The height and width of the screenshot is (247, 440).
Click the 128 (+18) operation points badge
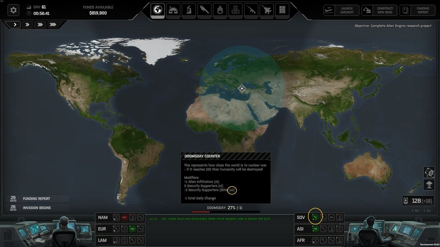pyautogui.click(x=418, y=201)
